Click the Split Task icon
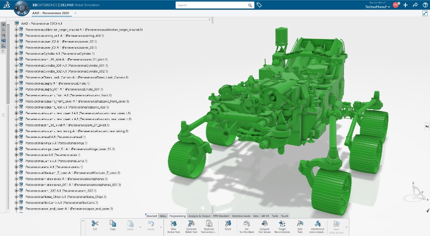 (x=300, y=223)
